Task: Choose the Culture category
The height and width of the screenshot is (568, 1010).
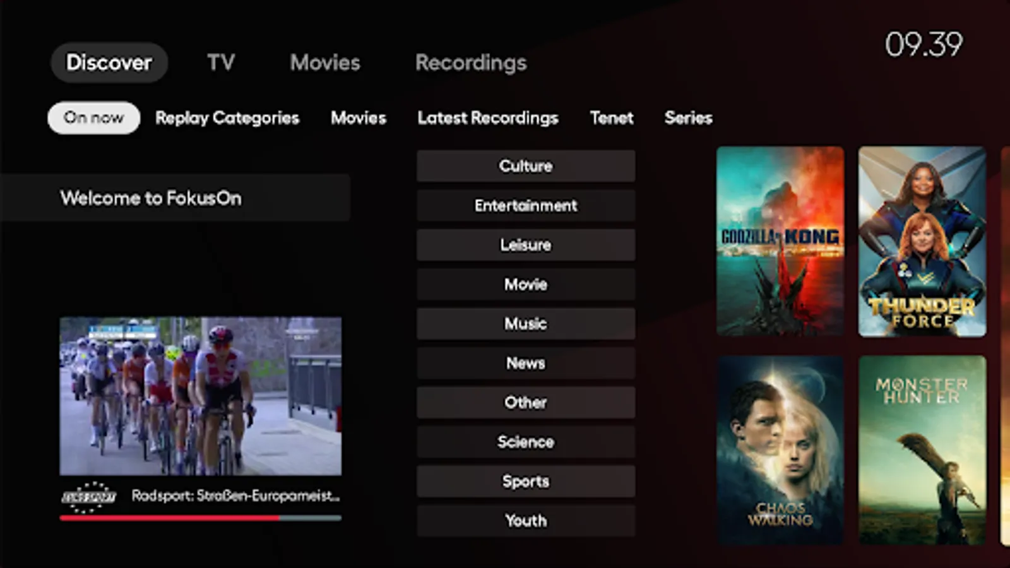Action: pos(526,166)
